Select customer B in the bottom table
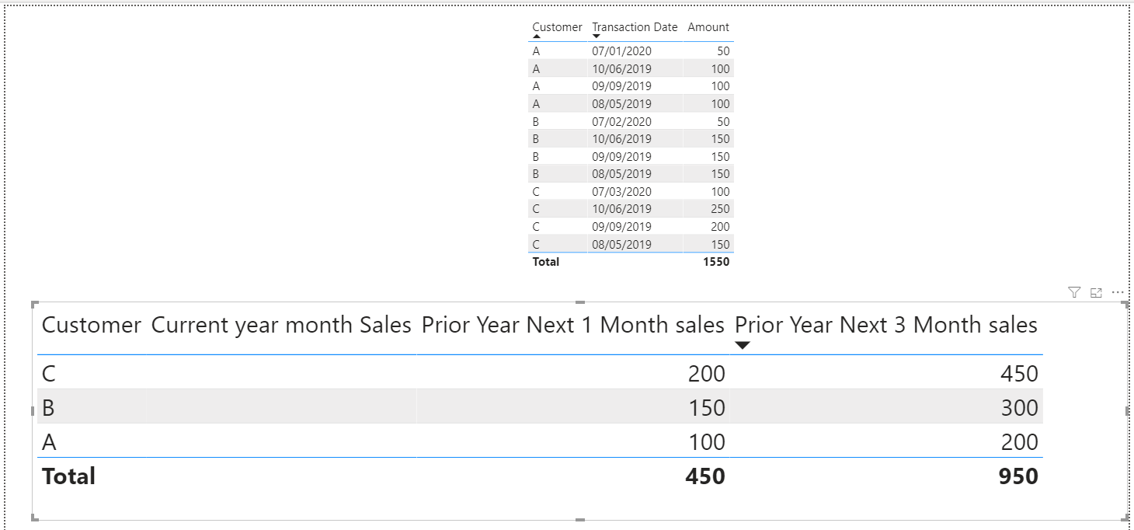Screen dimensions: 1134x530 coord(48,408)
